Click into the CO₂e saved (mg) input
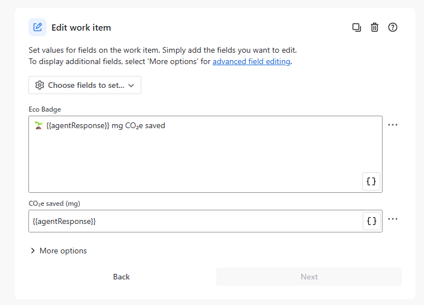The height and width of the screenshot is (305, 424). (193, 221)
